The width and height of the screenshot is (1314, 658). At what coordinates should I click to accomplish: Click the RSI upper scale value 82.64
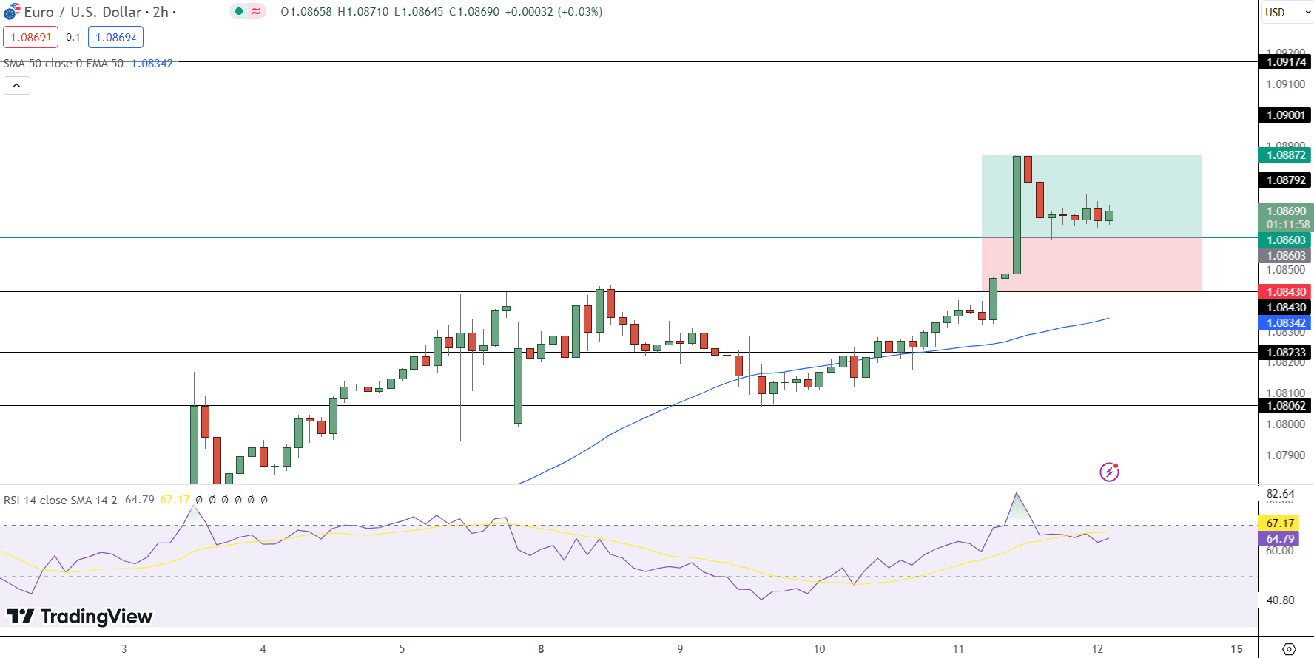tap(1281, 494)
